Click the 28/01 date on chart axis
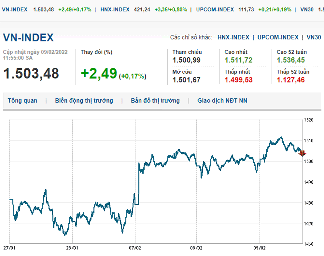Viewport: 324px width, 256px height. (x=72, y=247)
